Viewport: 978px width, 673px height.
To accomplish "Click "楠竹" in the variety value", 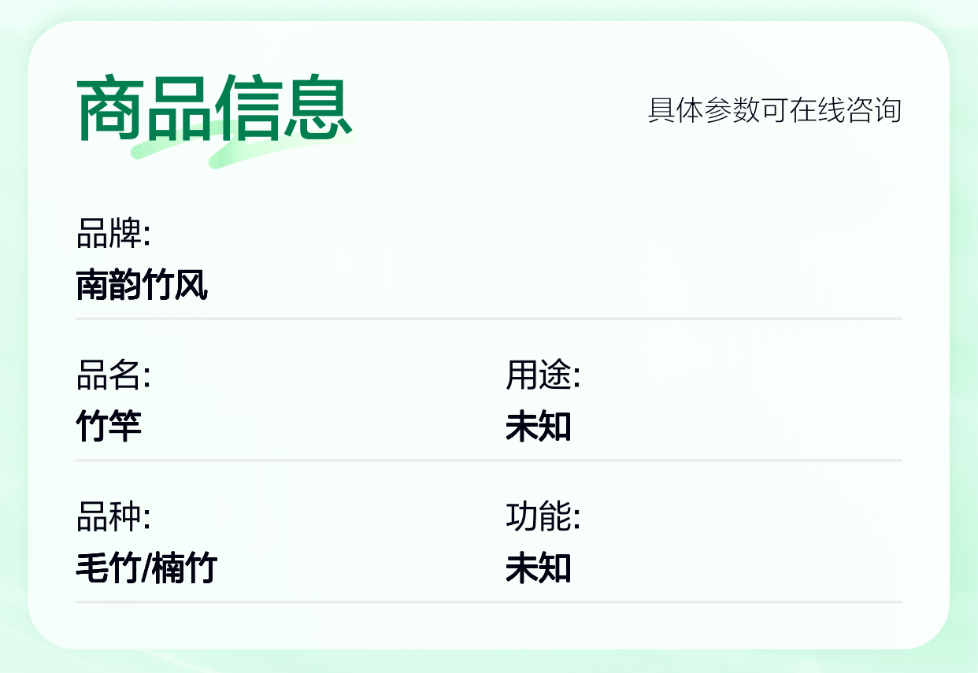I will click(x=184, y=568).
